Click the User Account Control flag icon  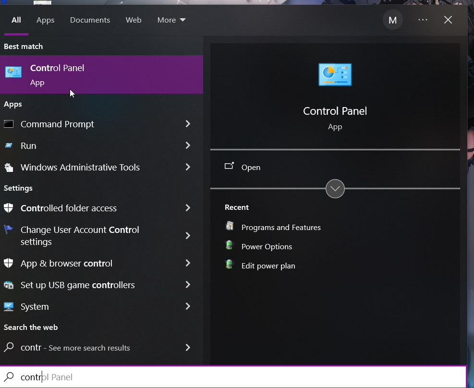[9, 230]
